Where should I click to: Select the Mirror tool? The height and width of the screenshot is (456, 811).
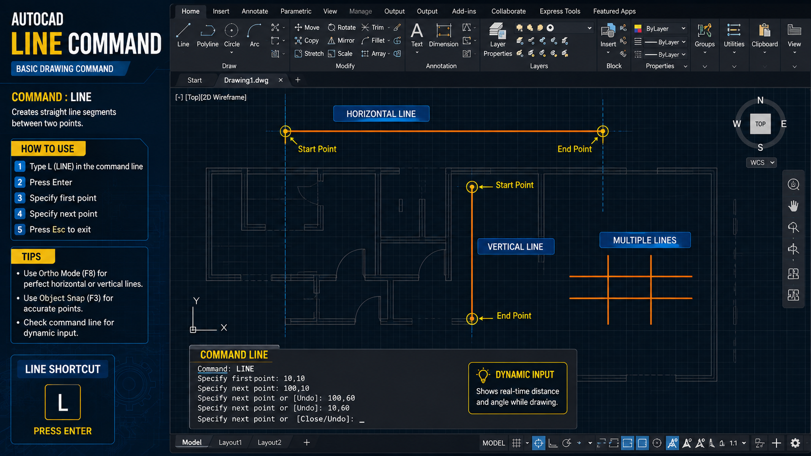click(x=341, y=41)
